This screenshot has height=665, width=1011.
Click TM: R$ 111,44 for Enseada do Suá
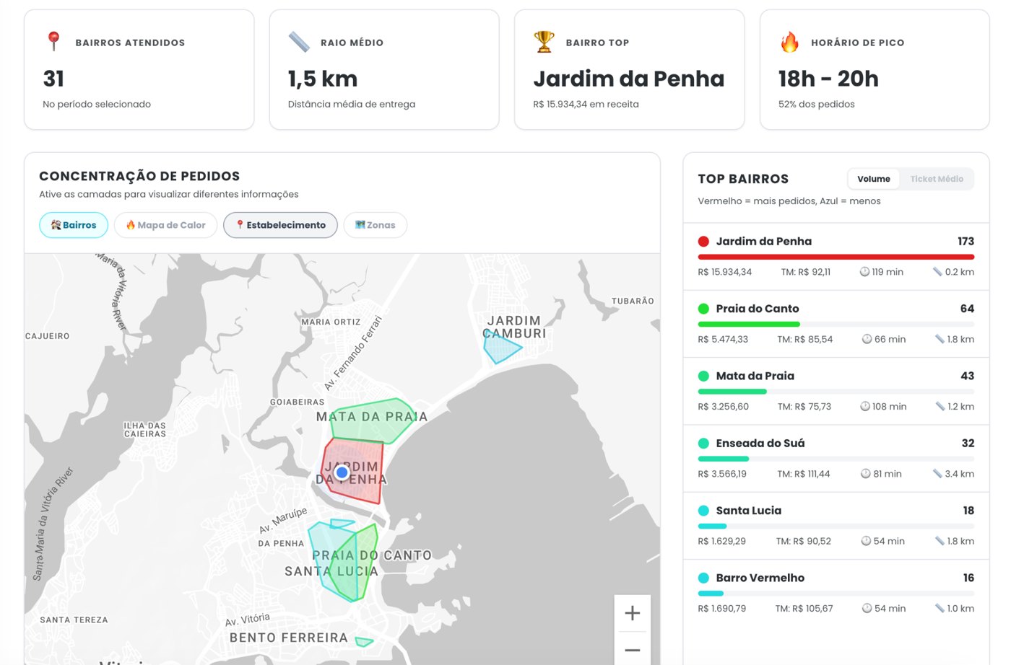click(803, 474)
